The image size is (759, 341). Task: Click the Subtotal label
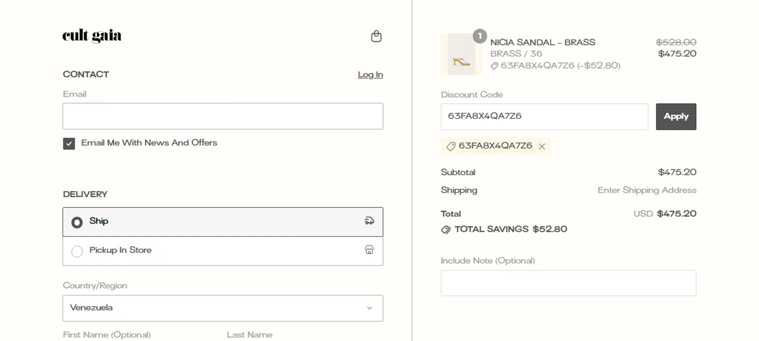(x=458, y=172)
